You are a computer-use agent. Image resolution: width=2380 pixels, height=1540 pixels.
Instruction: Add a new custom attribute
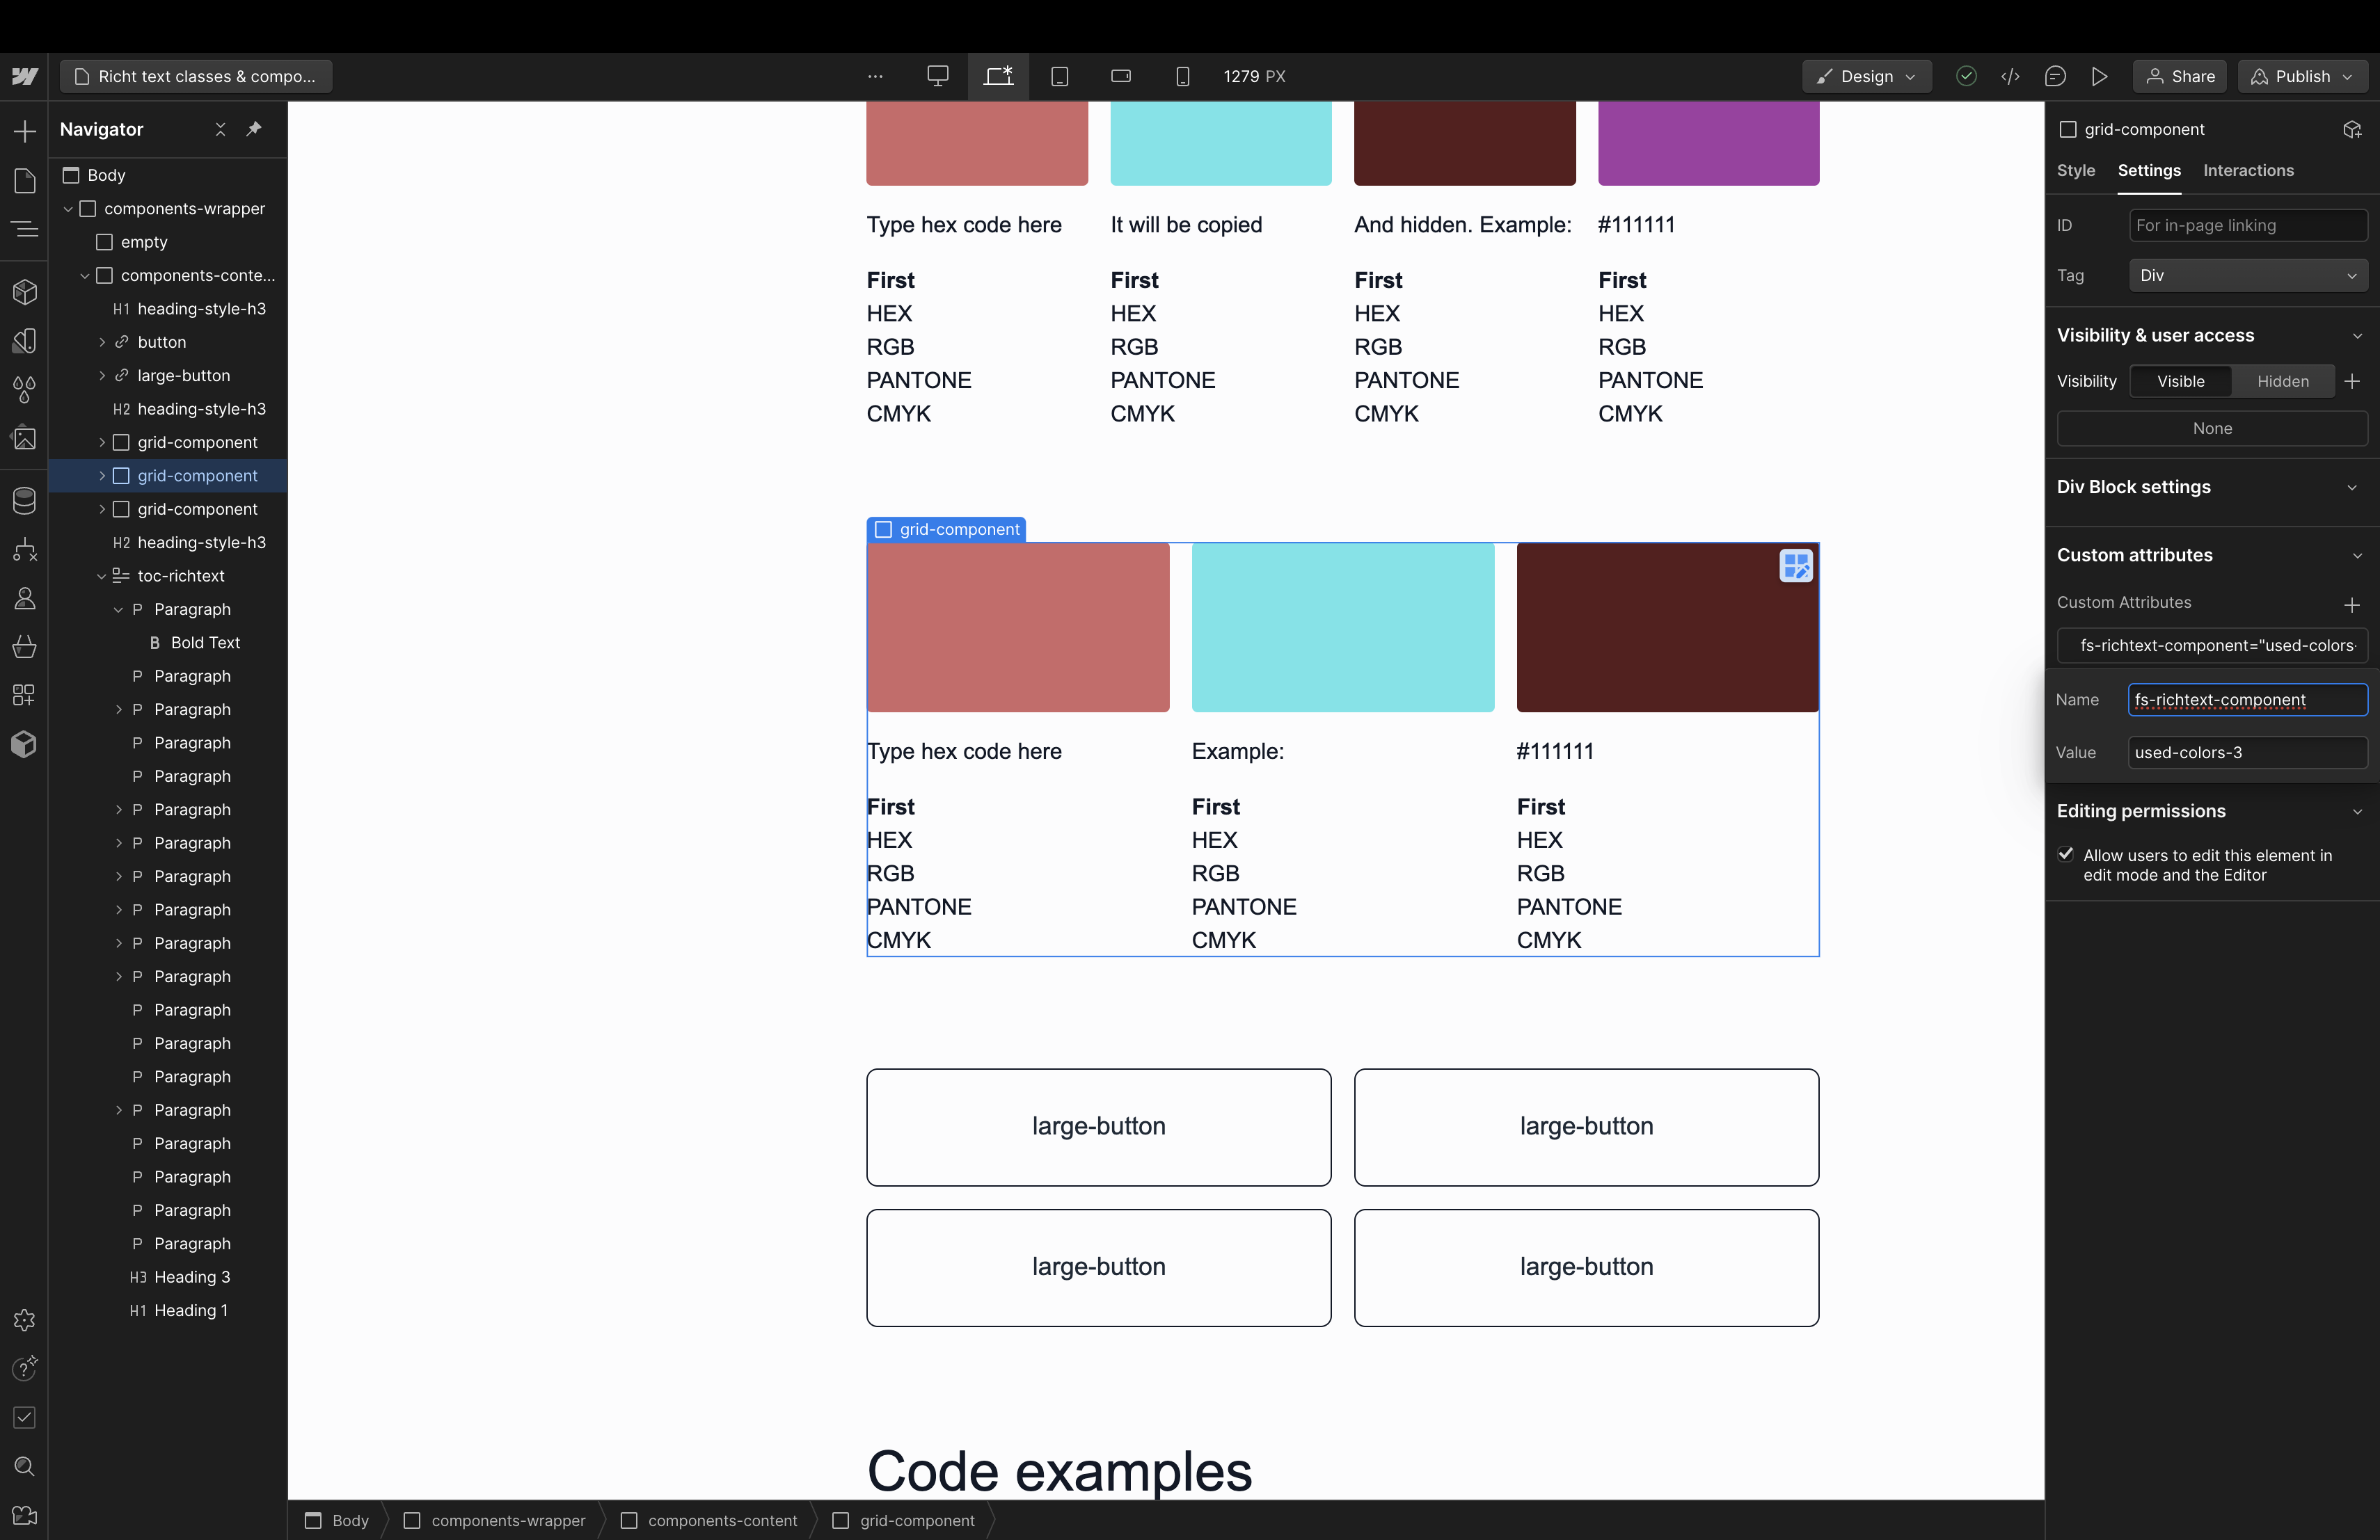pos(2352,604)
